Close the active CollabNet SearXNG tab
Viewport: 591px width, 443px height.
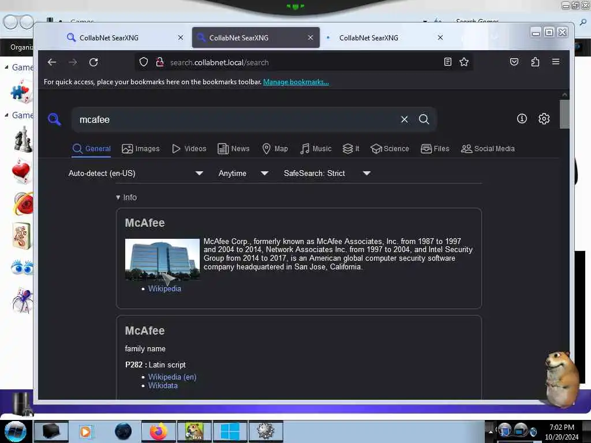coord(310,37)
